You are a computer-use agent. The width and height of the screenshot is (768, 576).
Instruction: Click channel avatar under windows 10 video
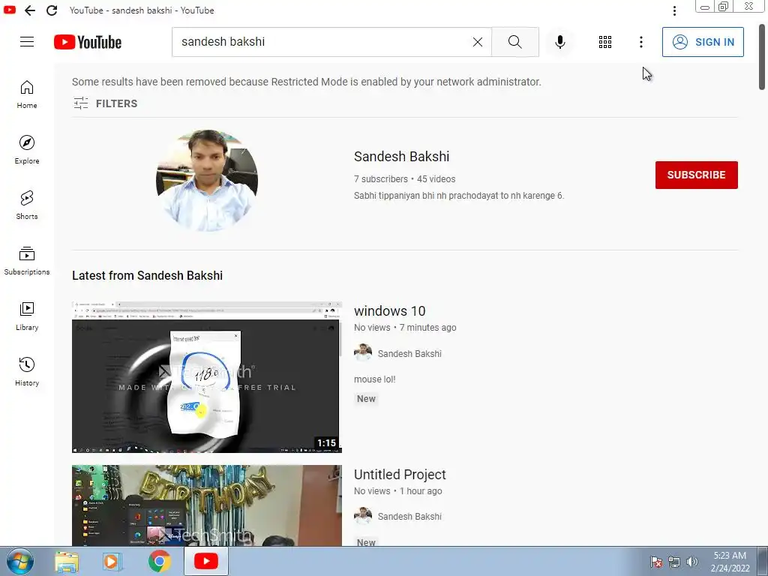coord(363,352)
